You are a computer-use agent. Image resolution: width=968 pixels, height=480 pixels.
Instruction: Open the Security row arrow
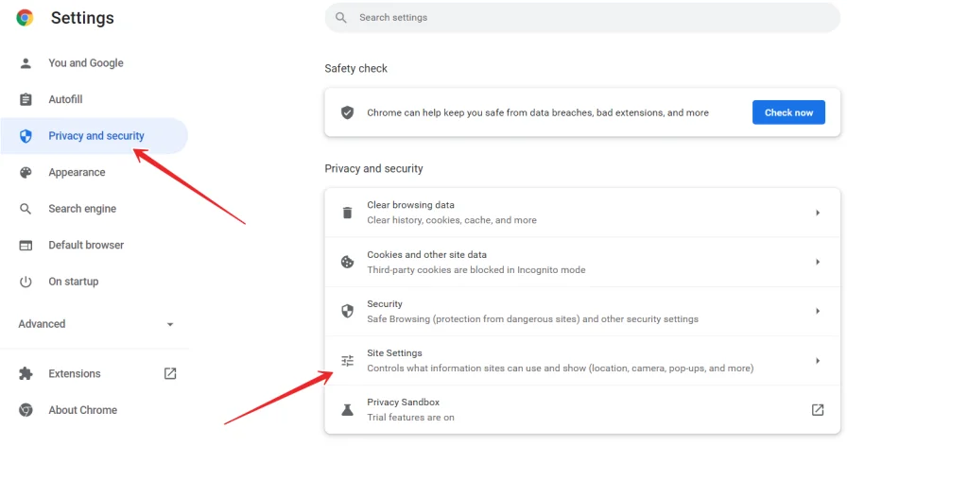(x=818, y=311)
